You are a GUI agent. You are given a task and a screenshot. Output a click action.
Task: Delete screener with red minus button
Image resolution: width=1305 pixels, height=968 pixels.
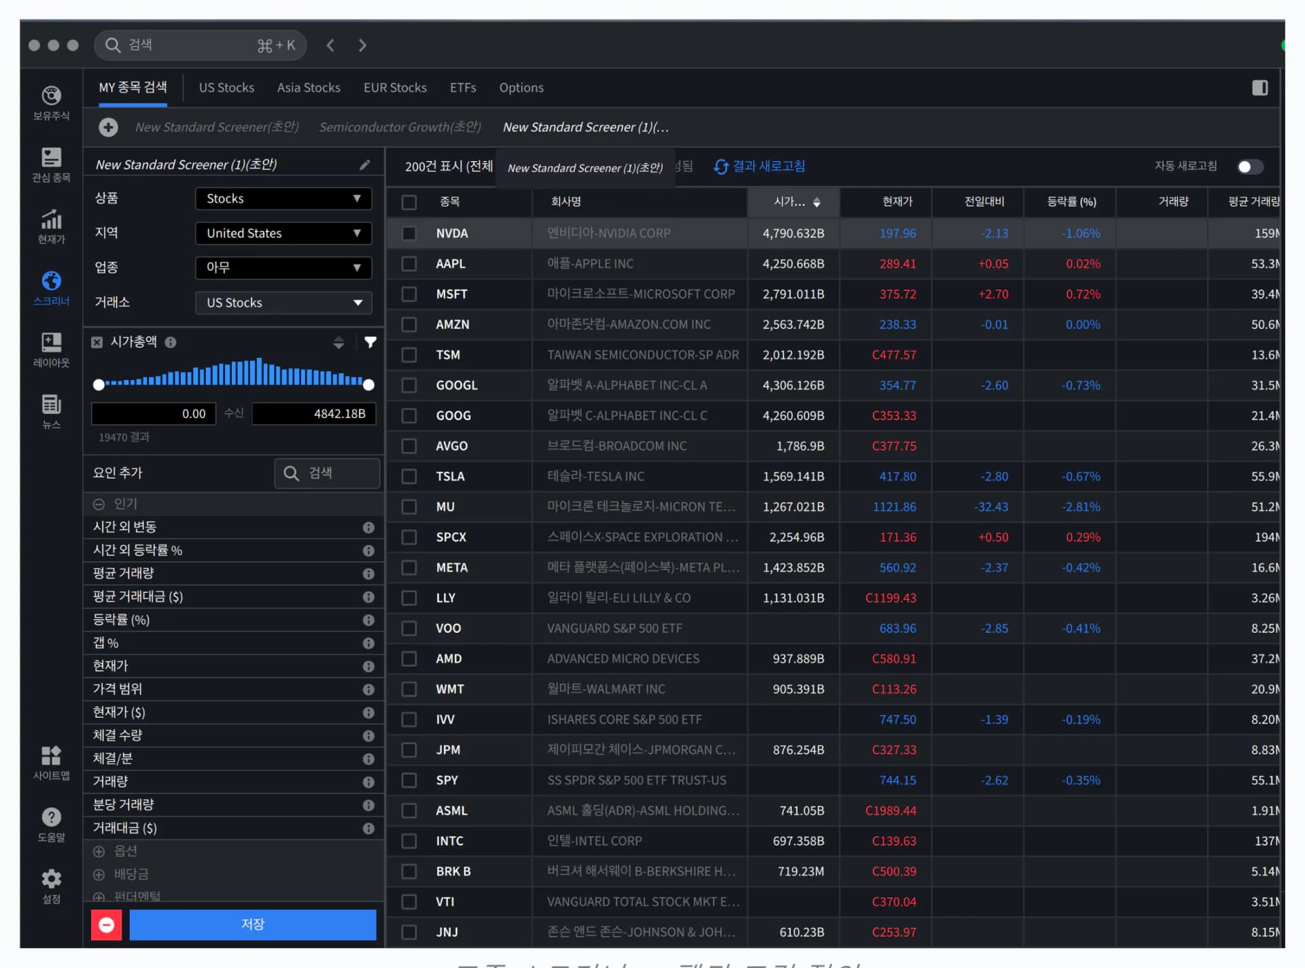tap(107, 924)
